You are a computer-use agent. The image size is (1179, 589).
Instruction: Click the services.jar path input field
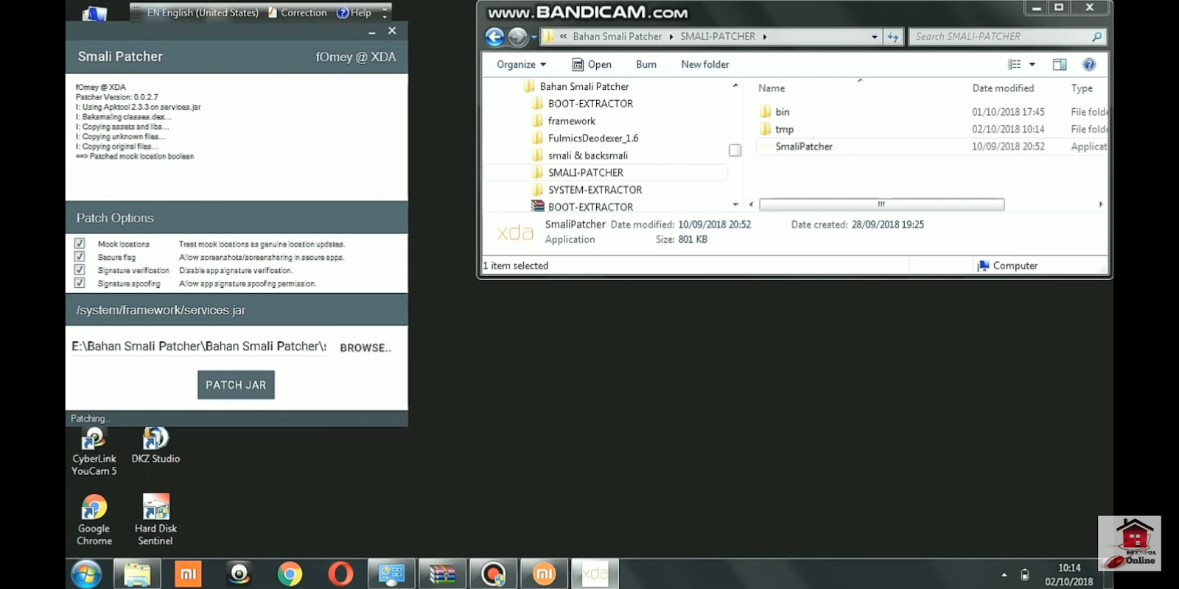199,347
